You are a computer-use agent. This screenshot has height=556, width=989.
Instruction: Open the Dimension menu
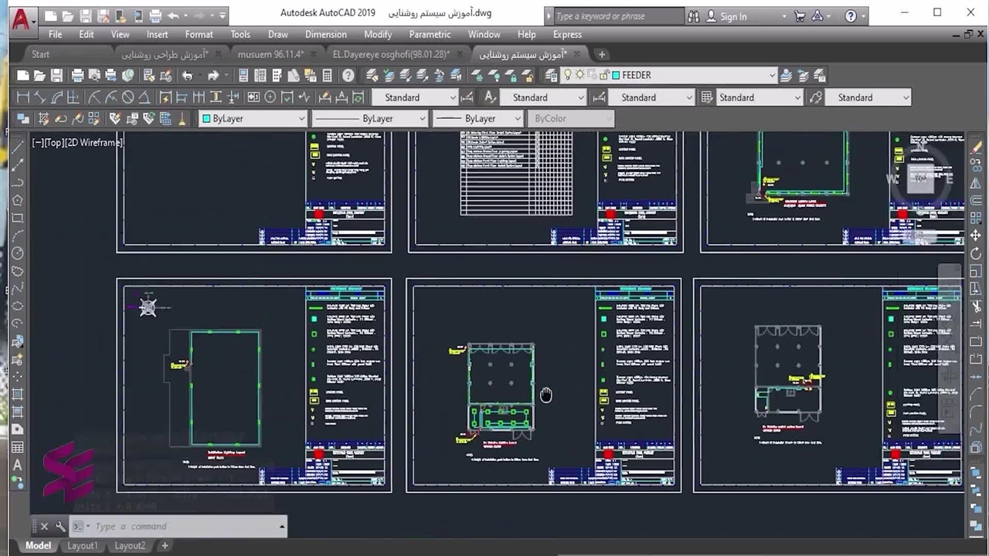point(325,34)
